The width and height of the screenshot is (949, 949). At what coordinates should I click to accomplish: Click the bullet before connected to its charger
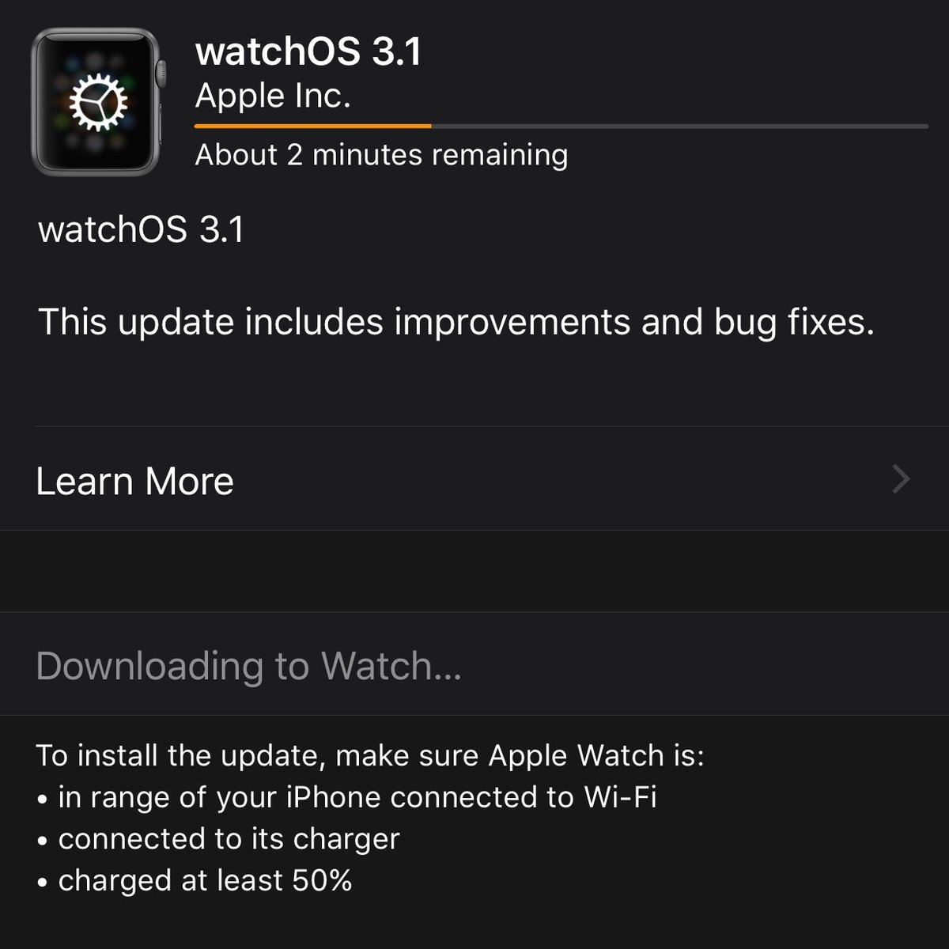[43, 841]
